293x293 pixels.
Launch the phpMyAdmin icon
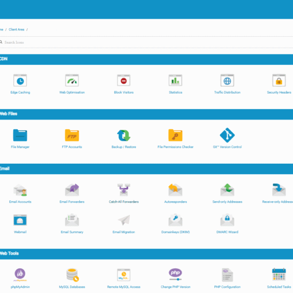click(20, 275)
